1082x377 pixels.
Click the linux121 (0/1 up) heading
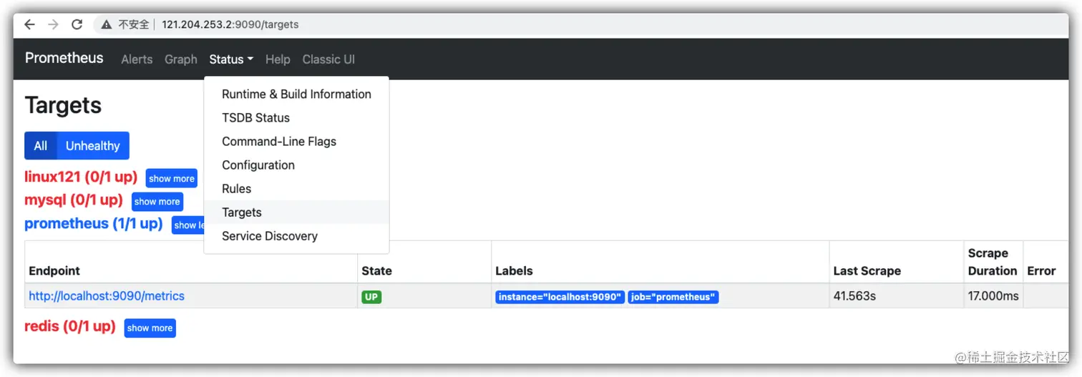81,177
